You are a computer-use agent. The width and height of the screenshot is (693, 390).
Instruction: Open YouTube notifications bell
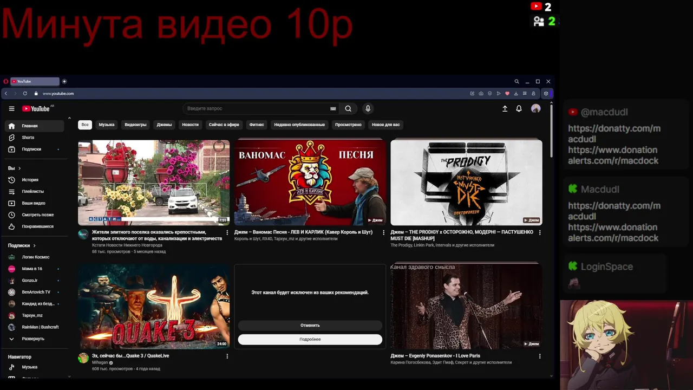519,108
